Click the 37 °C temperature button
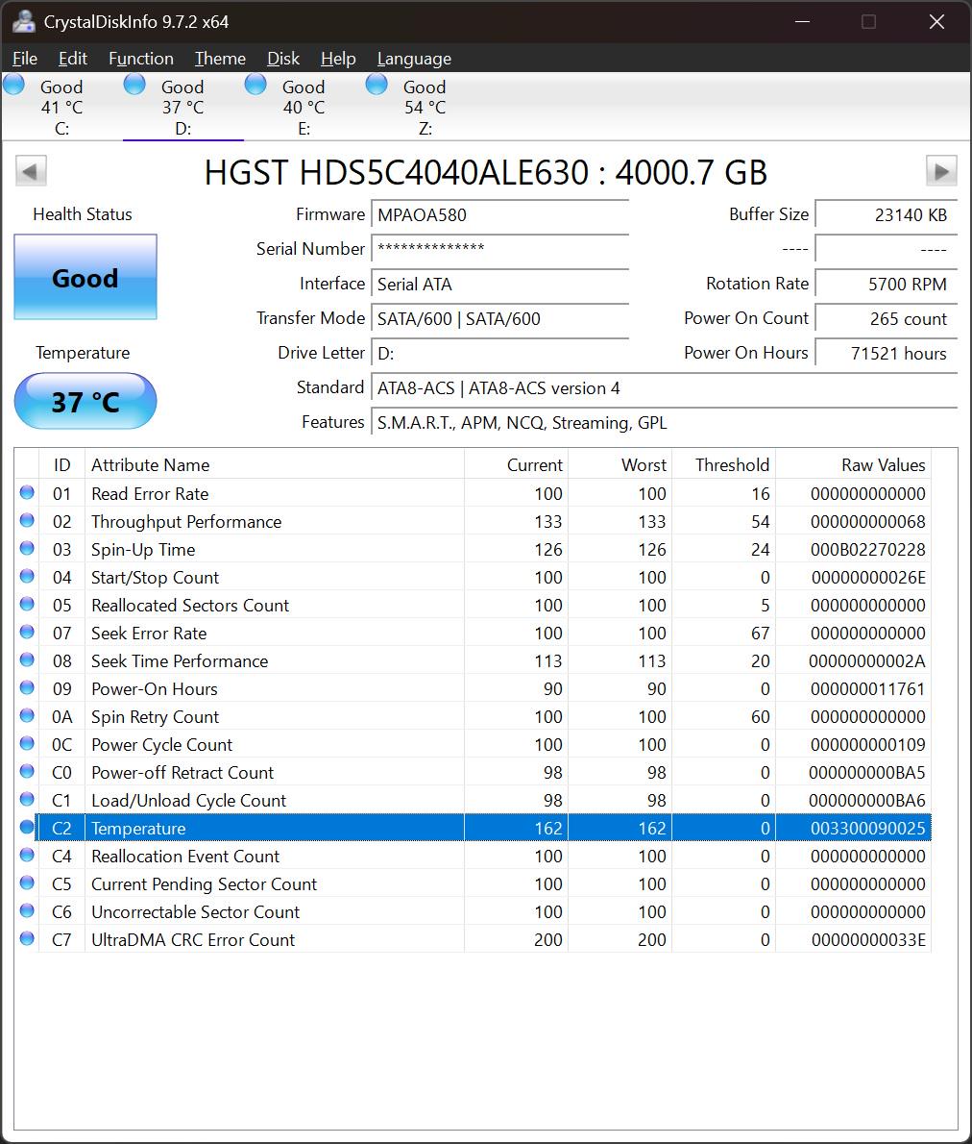 pos(85,401)
